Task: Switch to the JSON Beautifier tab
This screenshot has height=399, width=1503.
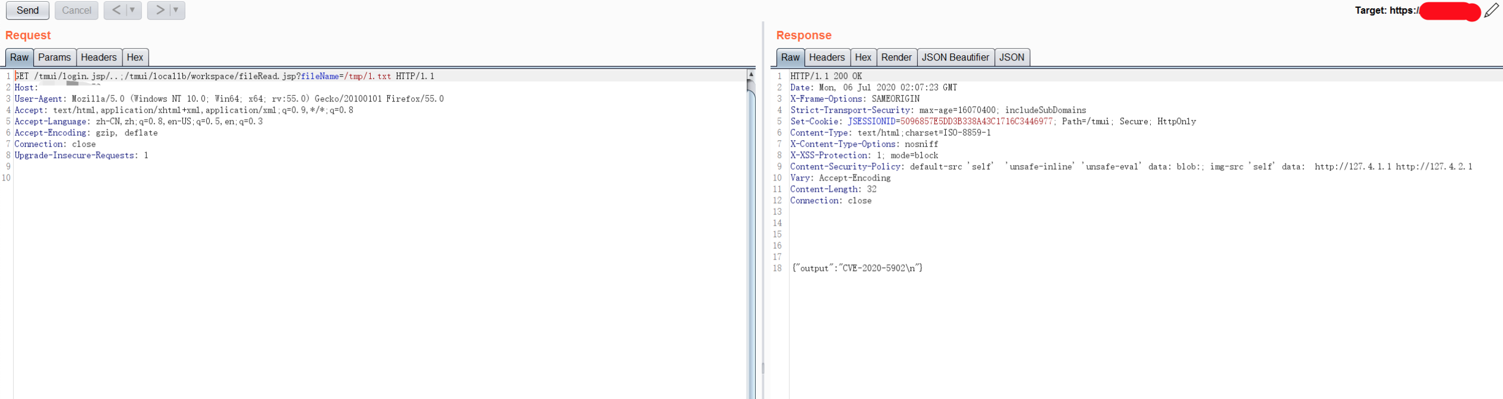Action: (955, 58)
